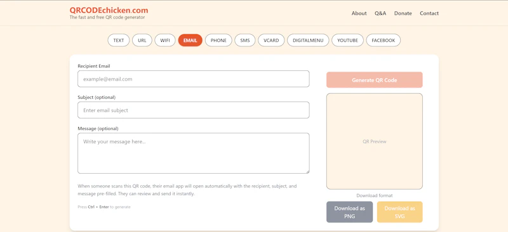Open the Contact page
The image size is (508, 232).
point(429,13)
